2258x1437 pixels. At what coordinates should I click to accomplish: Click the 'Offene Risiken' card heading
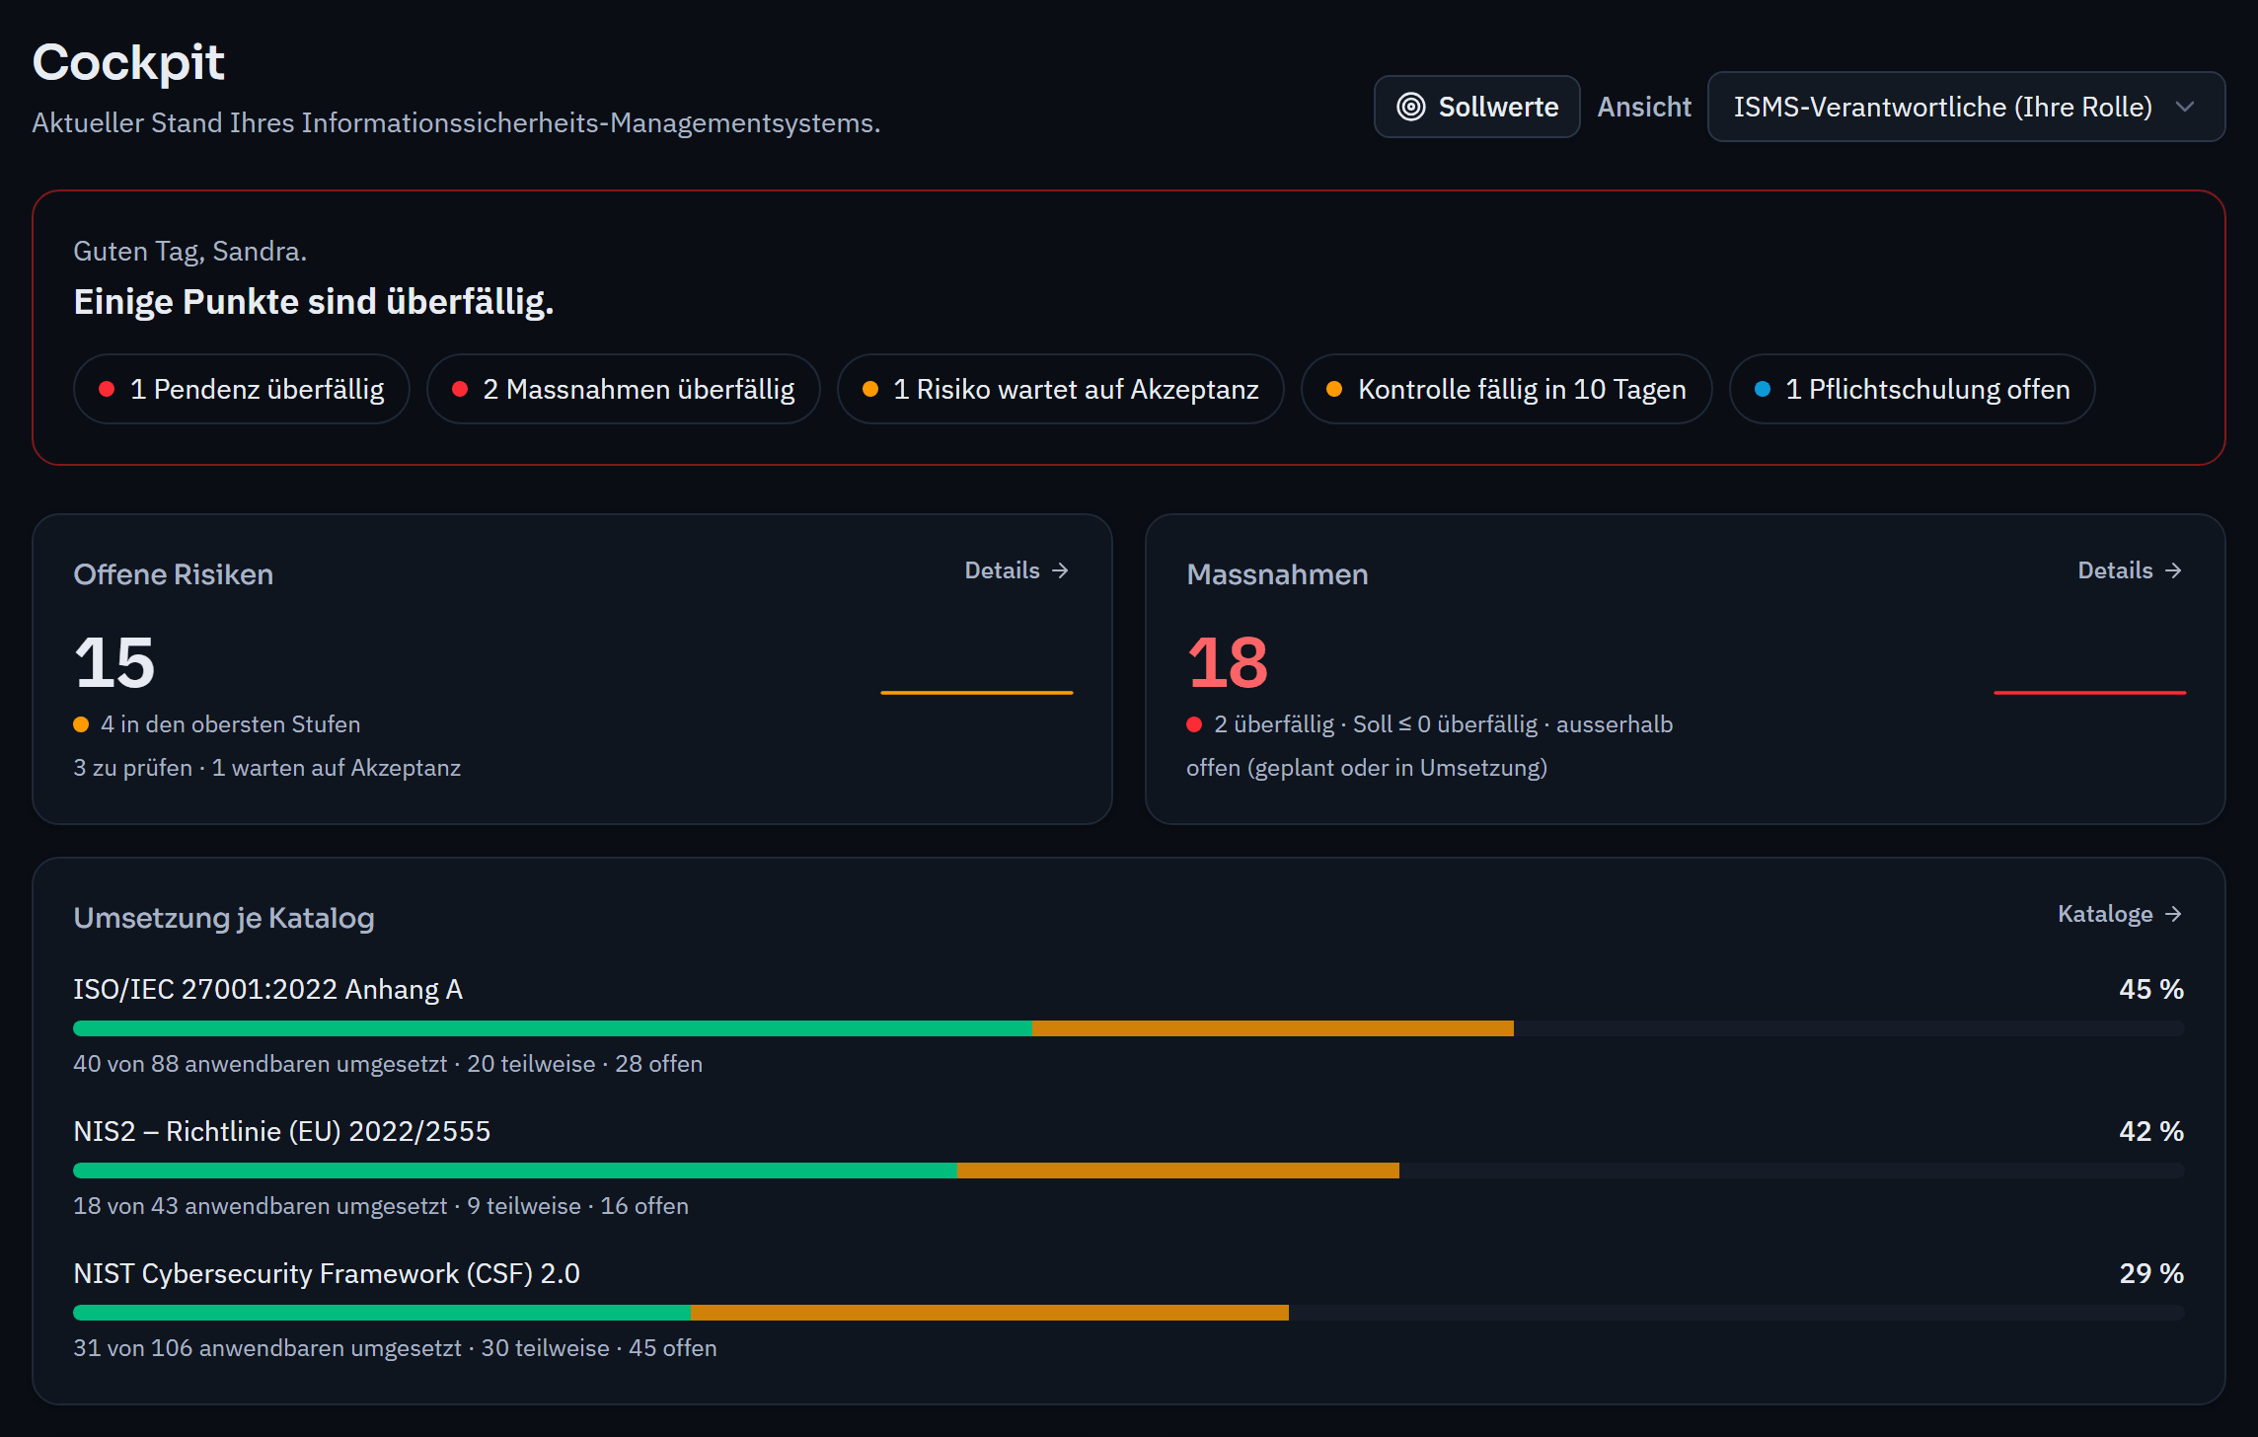pos(174,574)
